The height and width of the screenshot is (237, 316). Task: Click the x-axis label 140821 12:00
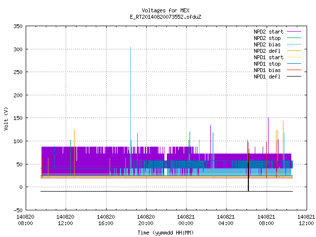[306, 220]
